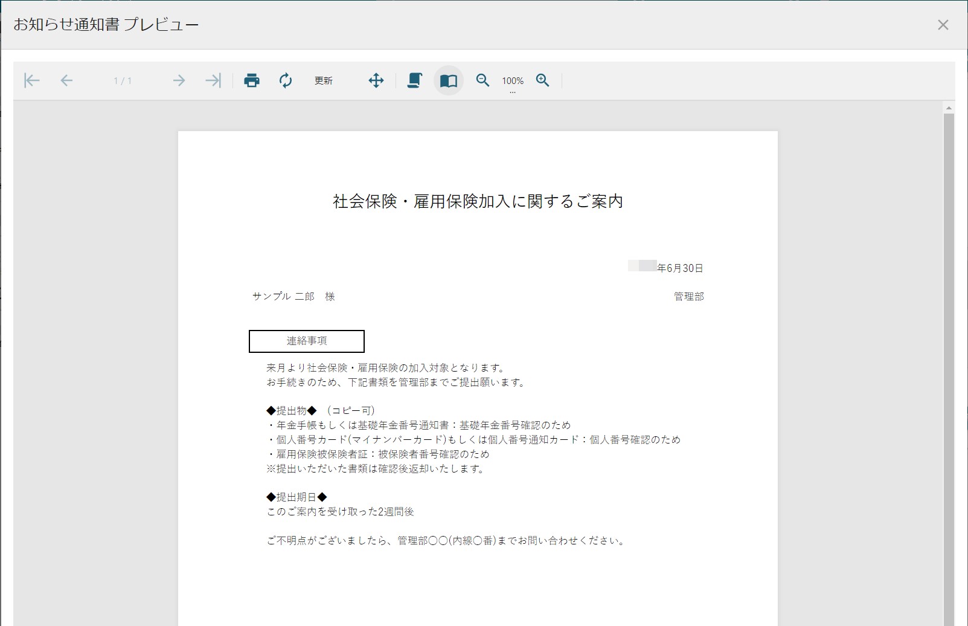Click the heading 社会保険・雇用保険加入に関するご案内
This screenshot has height=626, width=968.
pos(478,201)
